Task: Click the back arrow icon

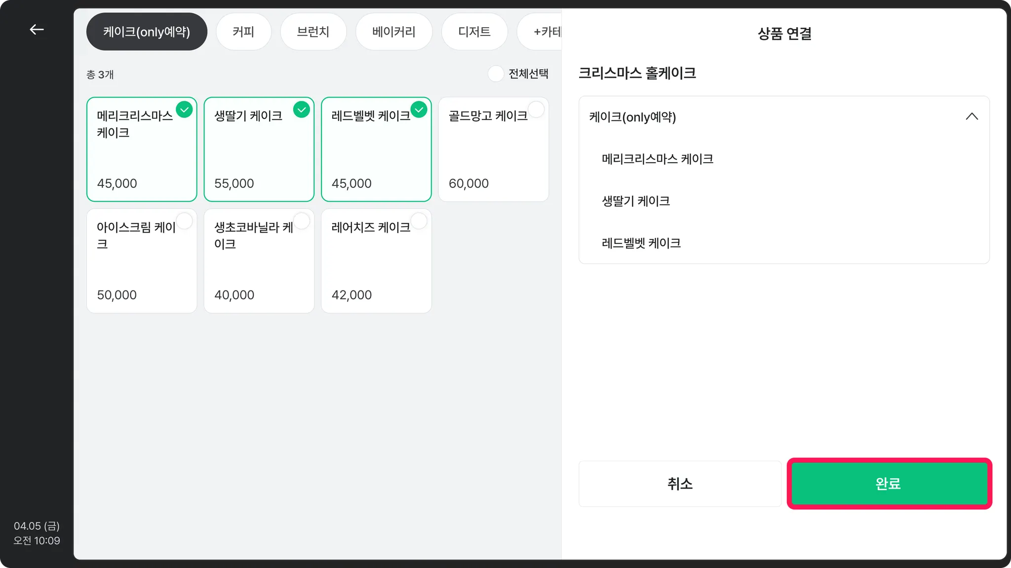Action: [x=37, y=30]
